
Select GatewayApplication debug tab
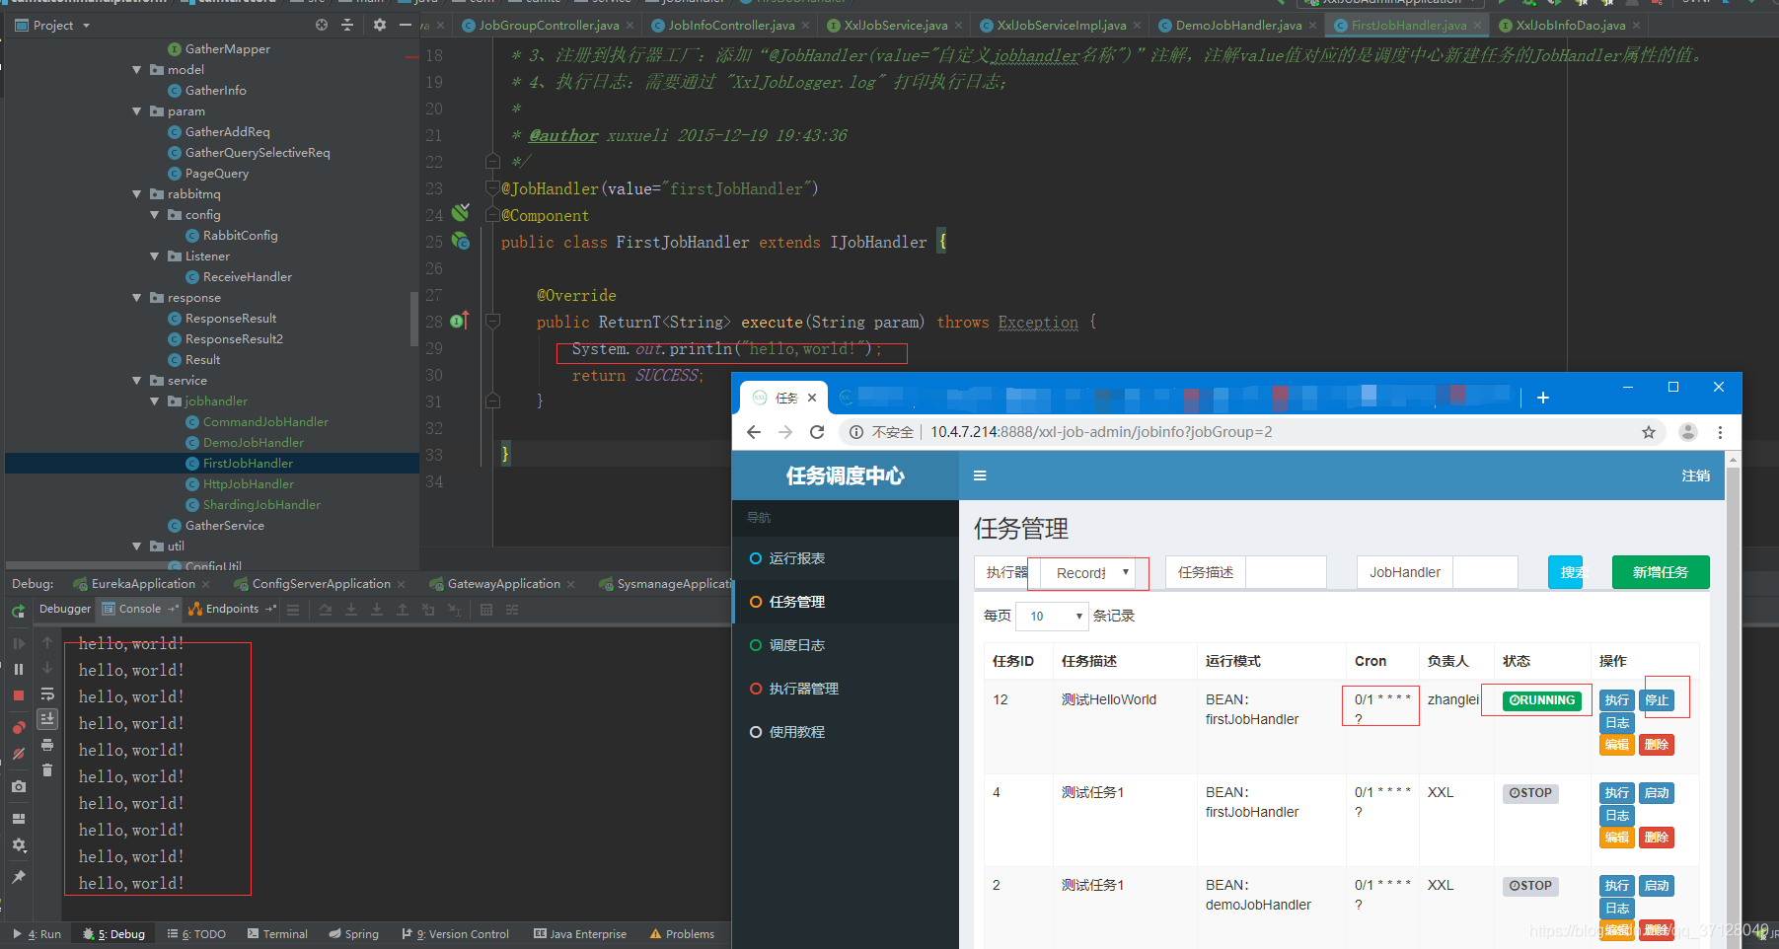coord(503,584)
